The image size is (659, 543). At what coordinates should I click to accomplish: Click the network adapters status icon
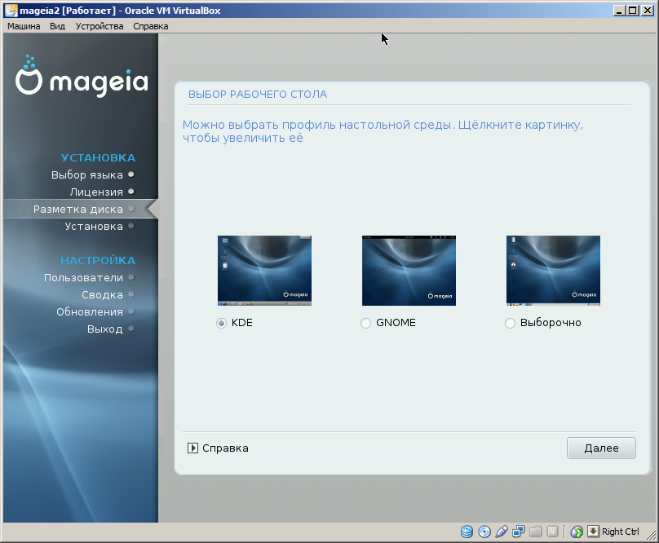click(x=518, y=532)
